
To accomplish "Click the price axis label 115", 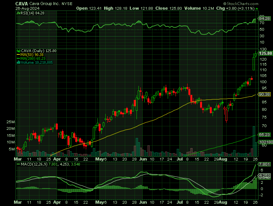I will (263, 65).
